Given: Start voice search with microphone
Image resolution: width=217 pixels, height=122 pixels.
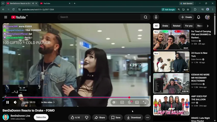Looking at the screenshot, I should coord(156,17).
